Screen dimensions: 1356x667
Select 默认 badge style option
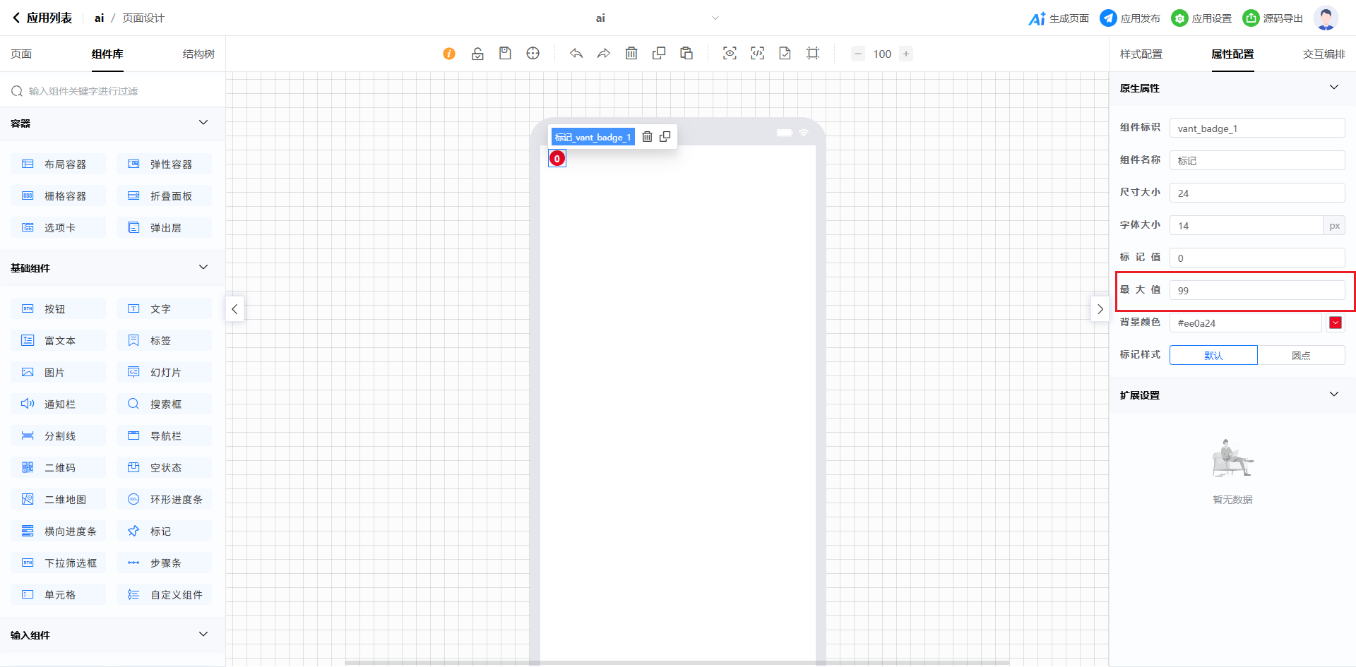(1213, 355)
